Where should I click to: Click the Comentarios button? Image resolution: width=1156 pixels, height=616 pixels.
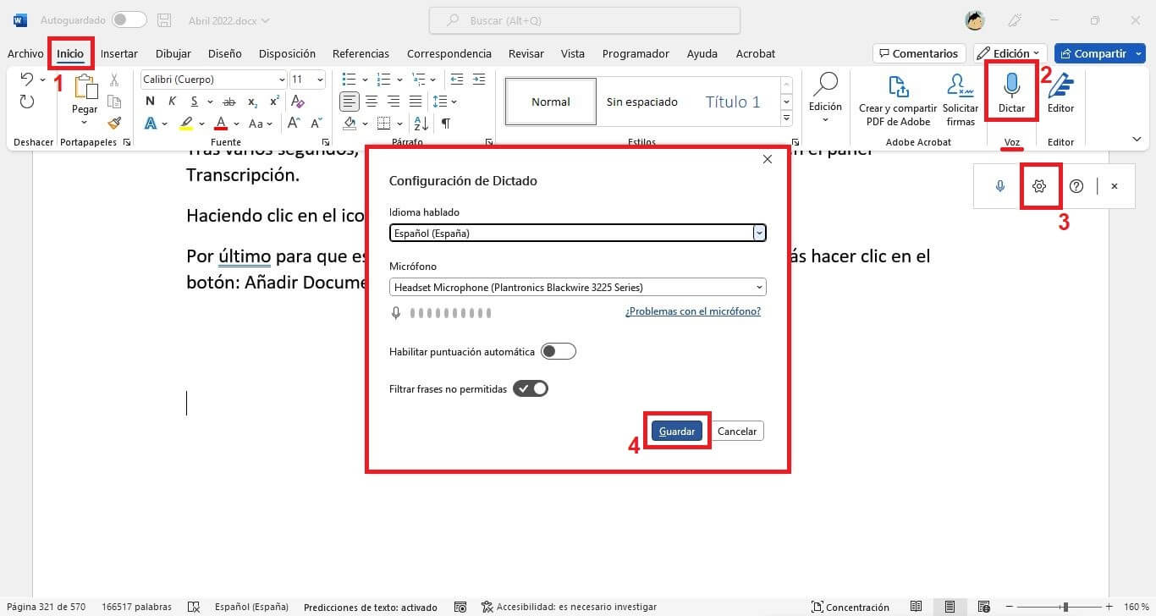coord(919,53)
